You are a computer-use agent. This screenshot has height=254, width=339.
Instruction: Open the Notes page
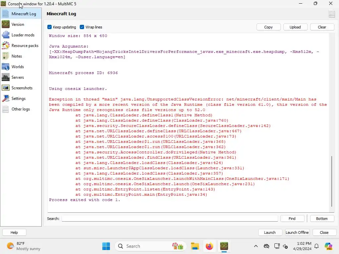(21, 56)
